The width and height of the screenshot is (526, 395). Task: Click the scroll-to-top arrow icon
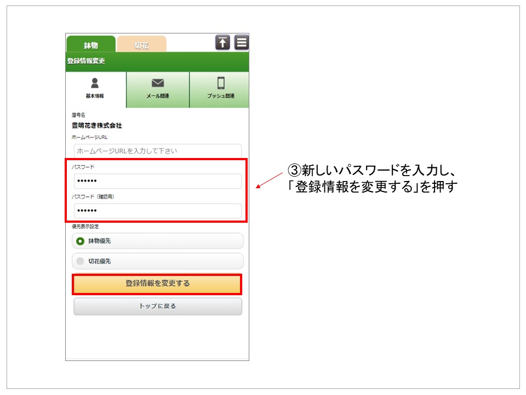(x=222, y=42)
